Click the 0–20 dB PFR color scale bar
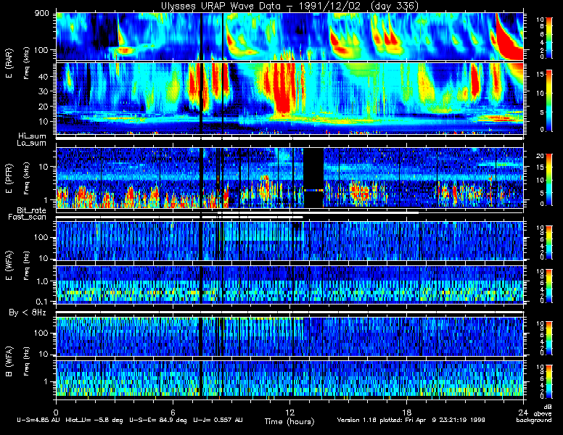 (549, 180)
